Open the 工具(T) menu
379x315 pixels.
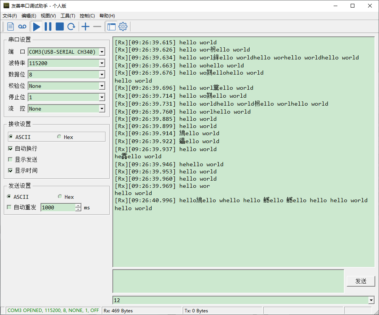68,16
